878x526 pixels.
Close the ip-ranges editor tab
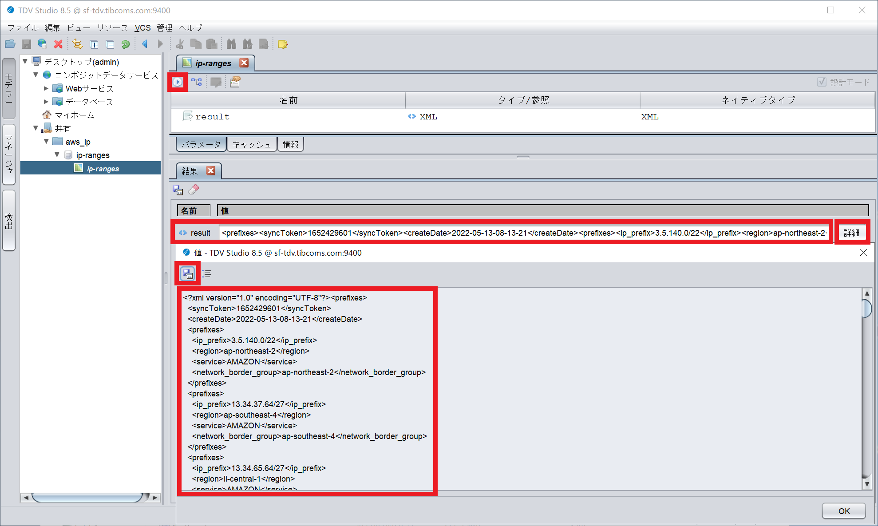(x=244, y=63)
